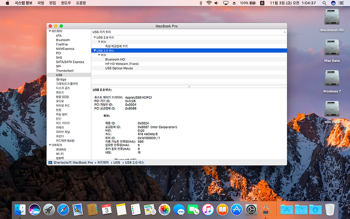Open AirPlay display icon in menu bar
The height and width of the screenshot is (219, 350).
coord(226,3)
